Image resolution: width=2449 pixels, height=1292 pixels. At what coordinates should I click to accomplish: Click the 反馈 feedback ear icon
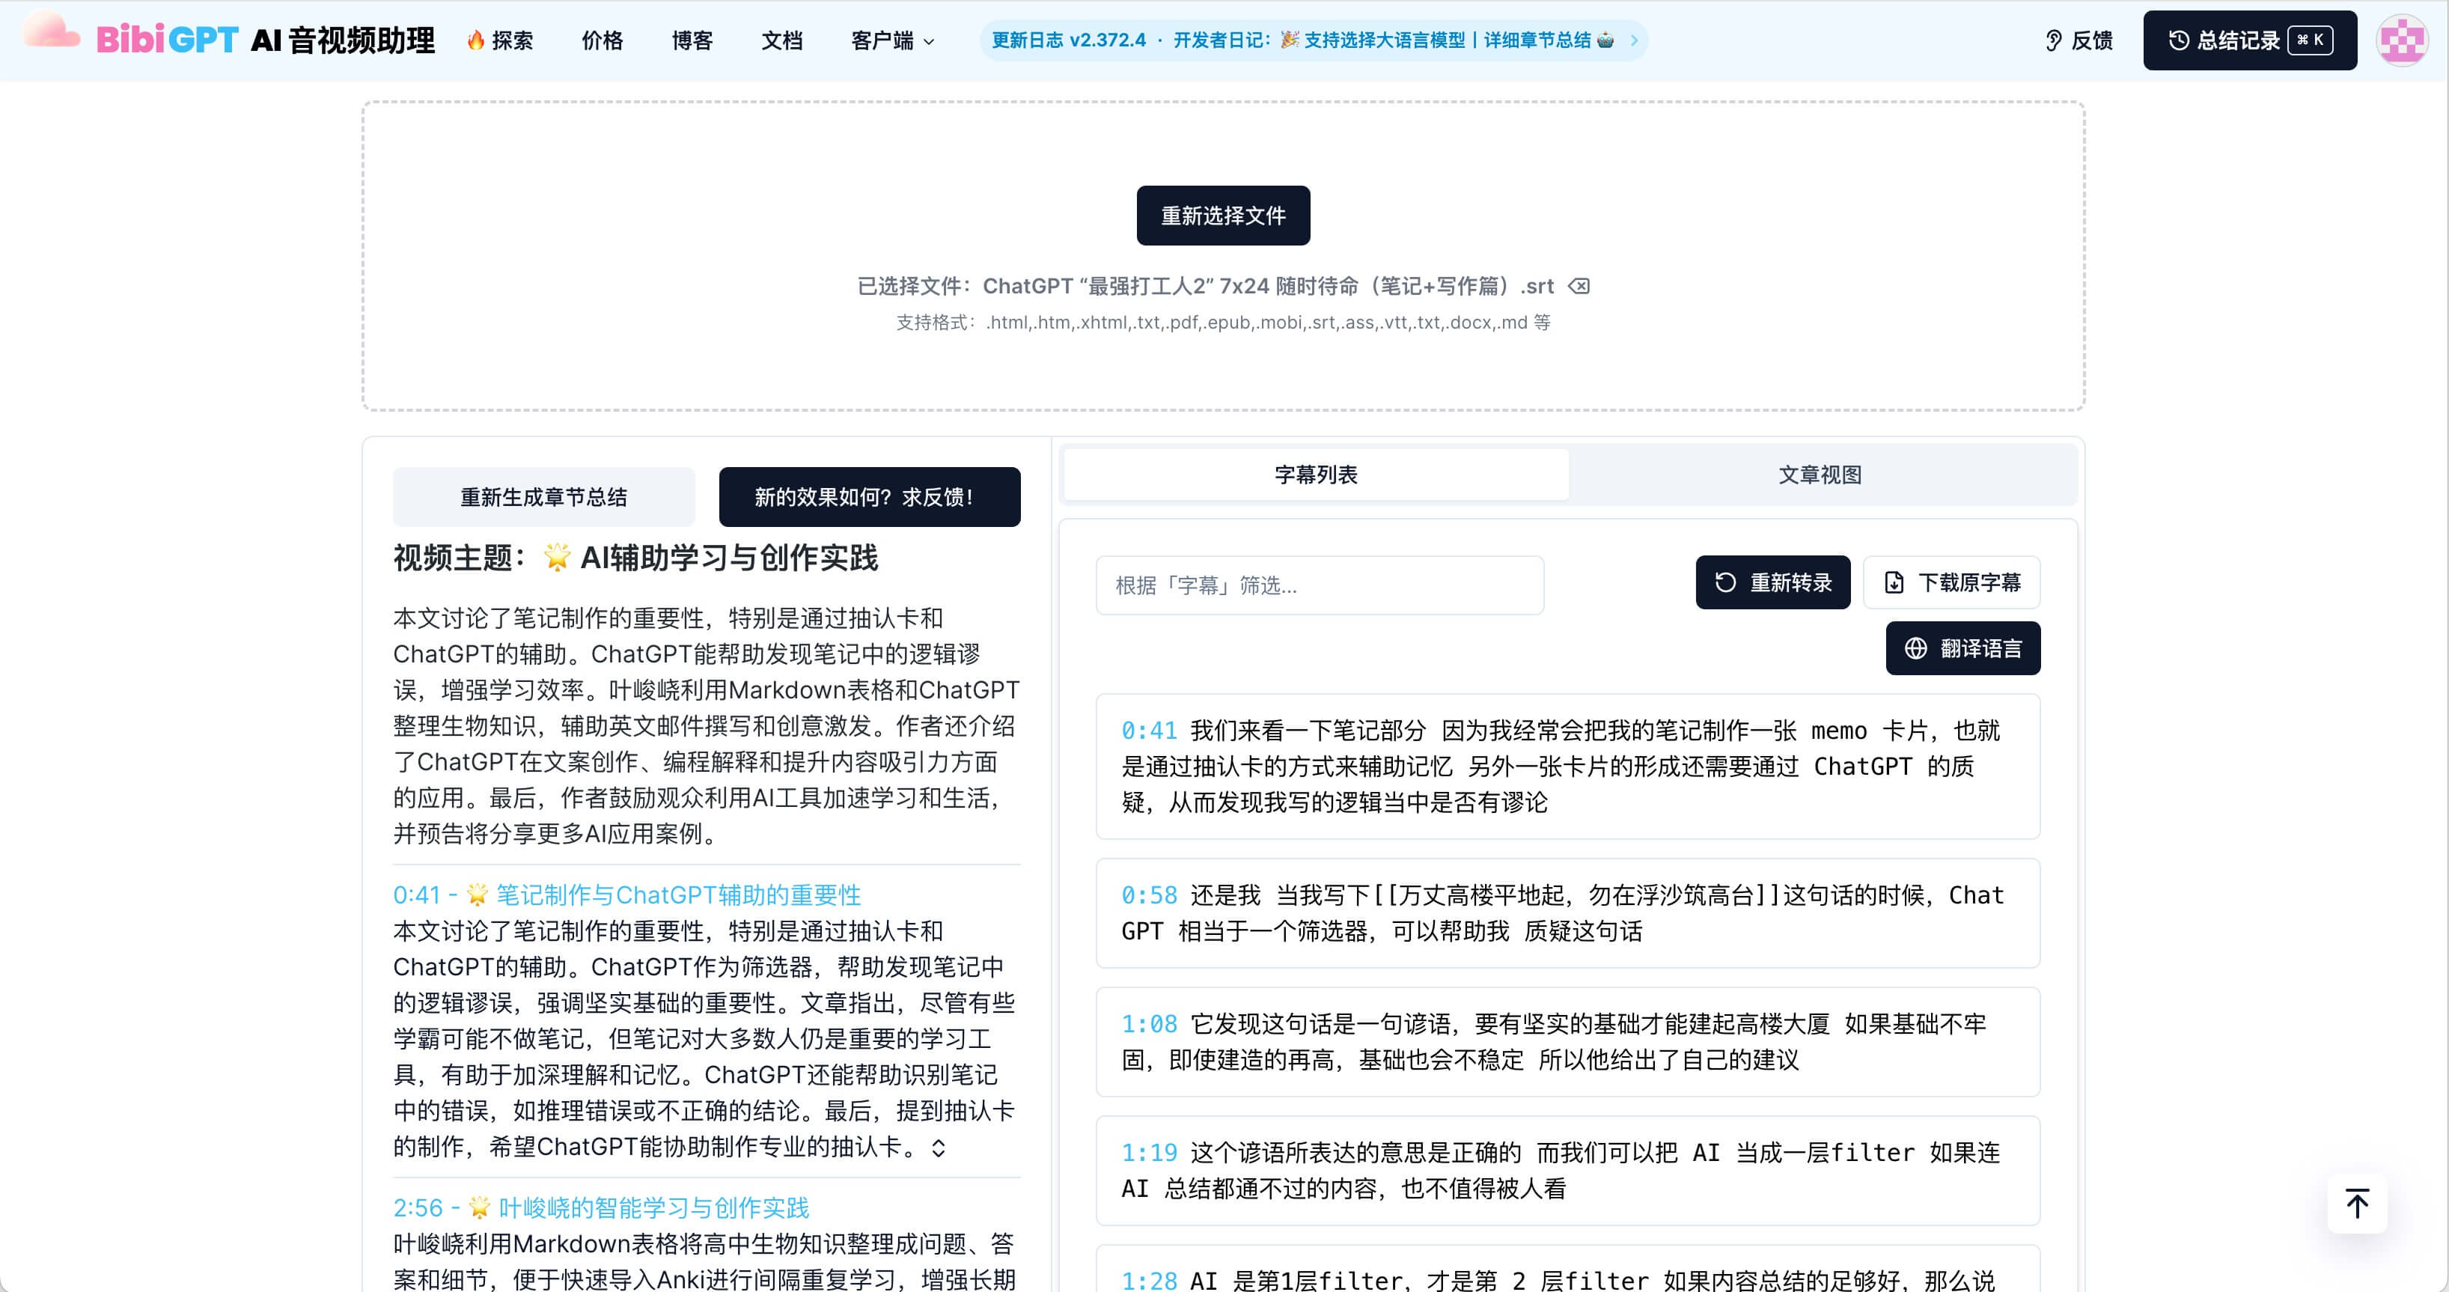[x=2054, y=40]
